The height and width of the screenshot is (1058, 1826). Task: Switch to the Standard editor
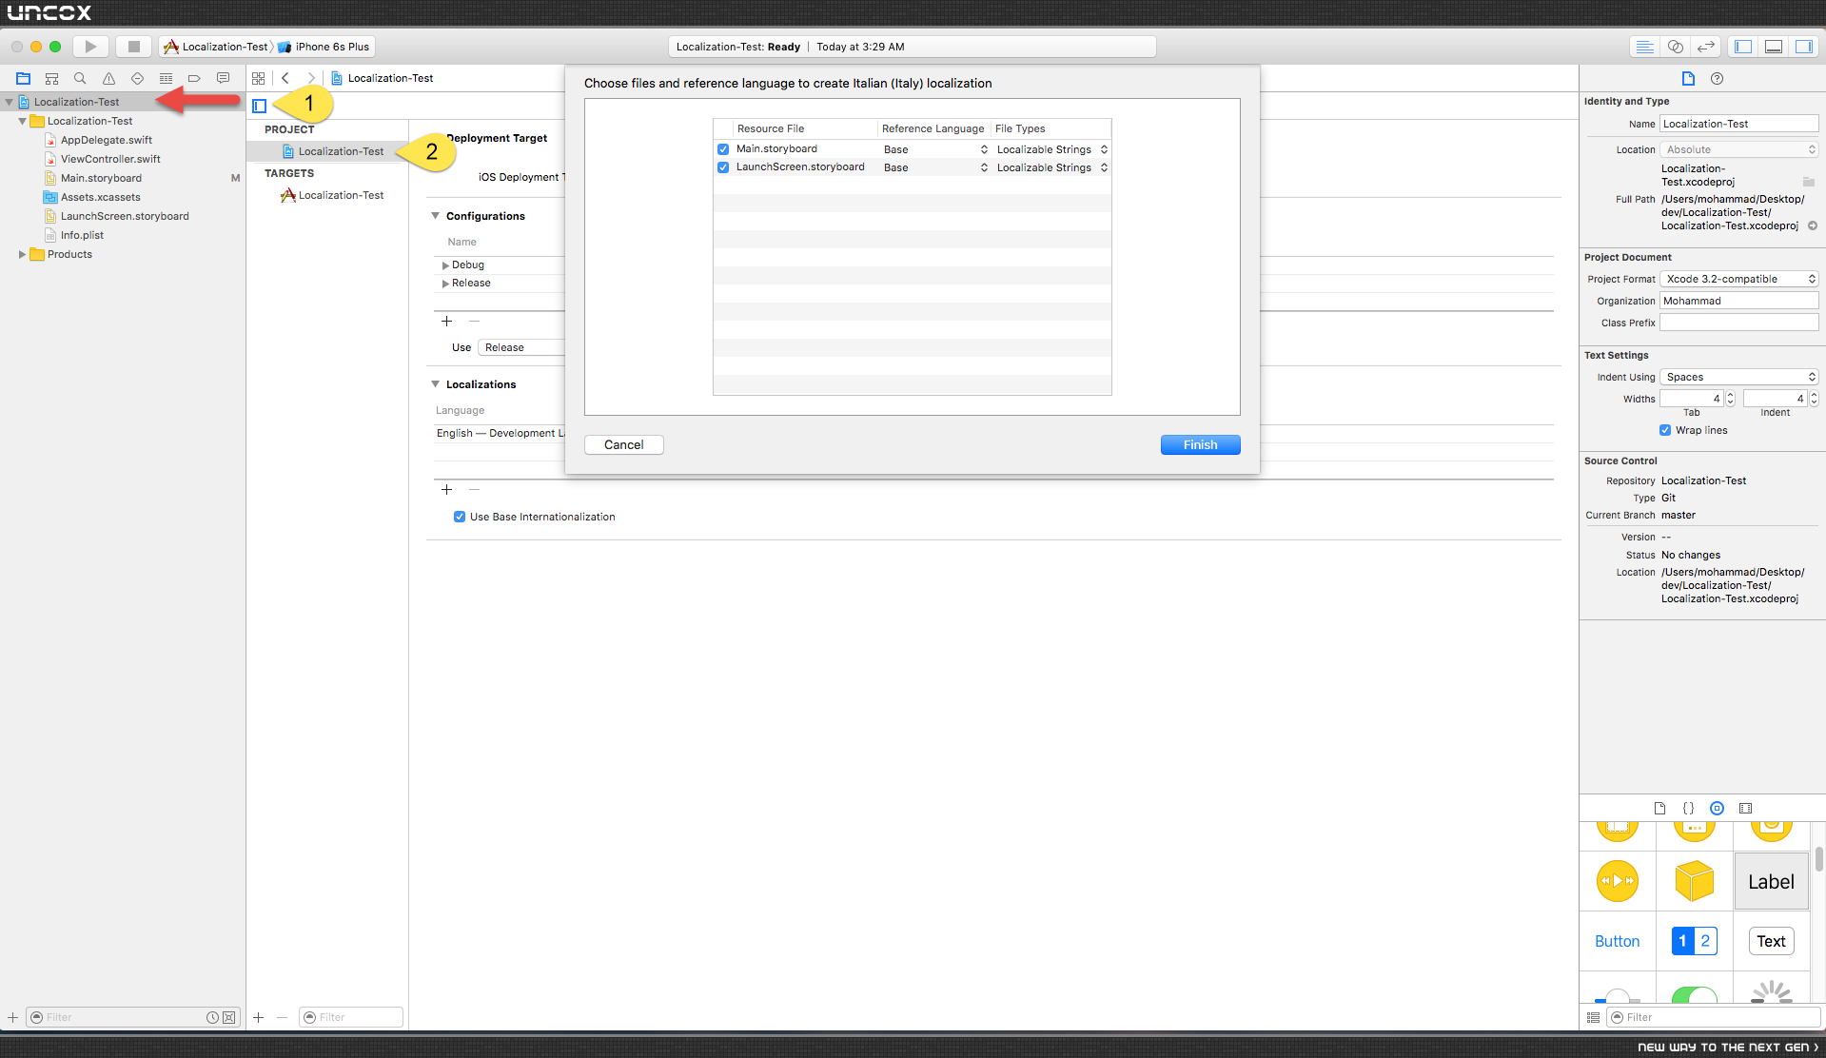point(1644,47)
